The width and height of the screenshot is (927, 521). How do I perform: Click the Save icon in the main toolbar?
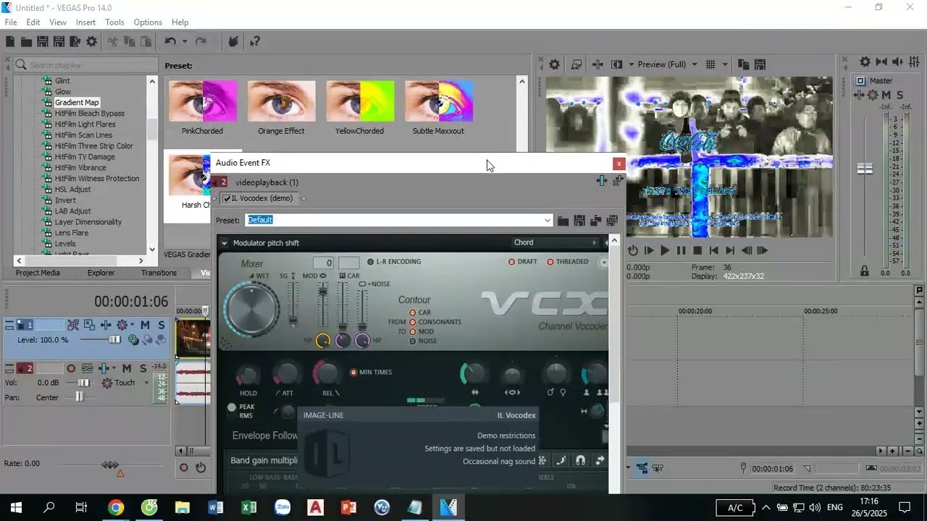[x=43, y=42]
